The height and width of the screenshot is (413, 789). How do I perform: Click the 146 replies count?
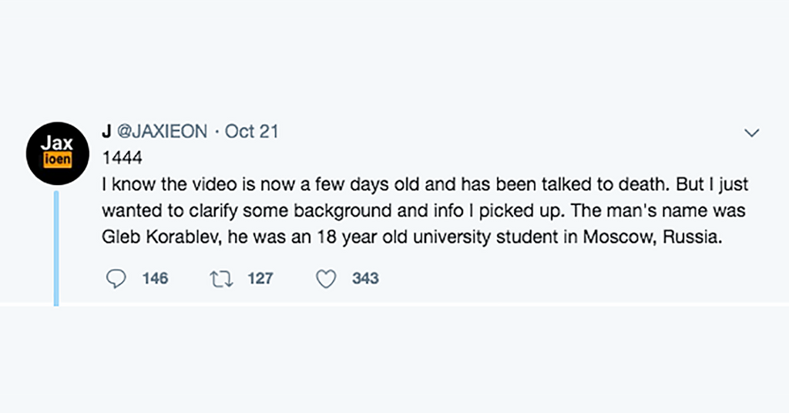coord(155,279)
